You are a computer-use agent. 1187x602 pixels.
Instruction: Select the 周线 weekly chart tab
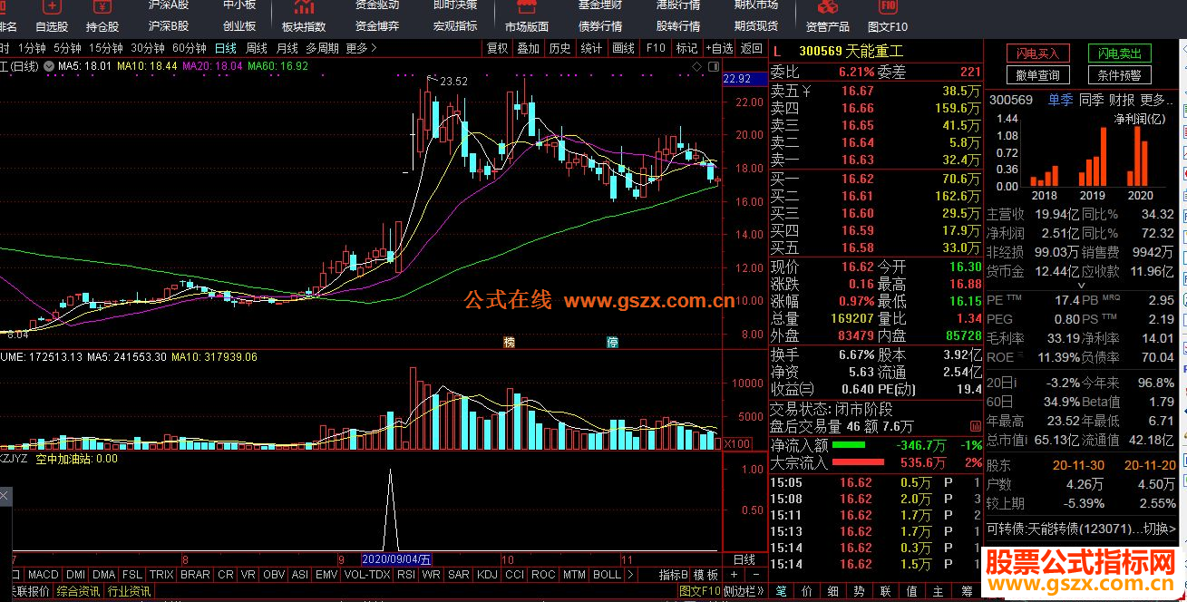pyautogui.click(x=257, y=48)
